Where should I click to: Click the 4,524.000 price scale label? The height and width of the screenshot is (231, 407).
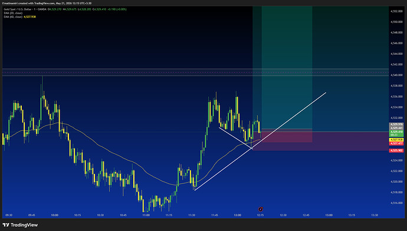tap(397, 160)
